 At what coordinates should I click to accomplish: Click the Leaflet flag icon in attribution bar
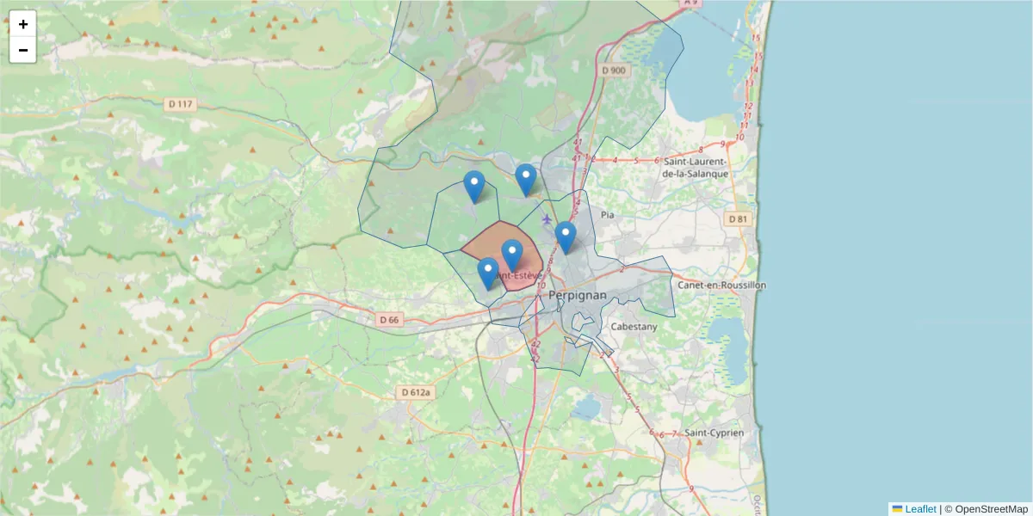[897, 509]
